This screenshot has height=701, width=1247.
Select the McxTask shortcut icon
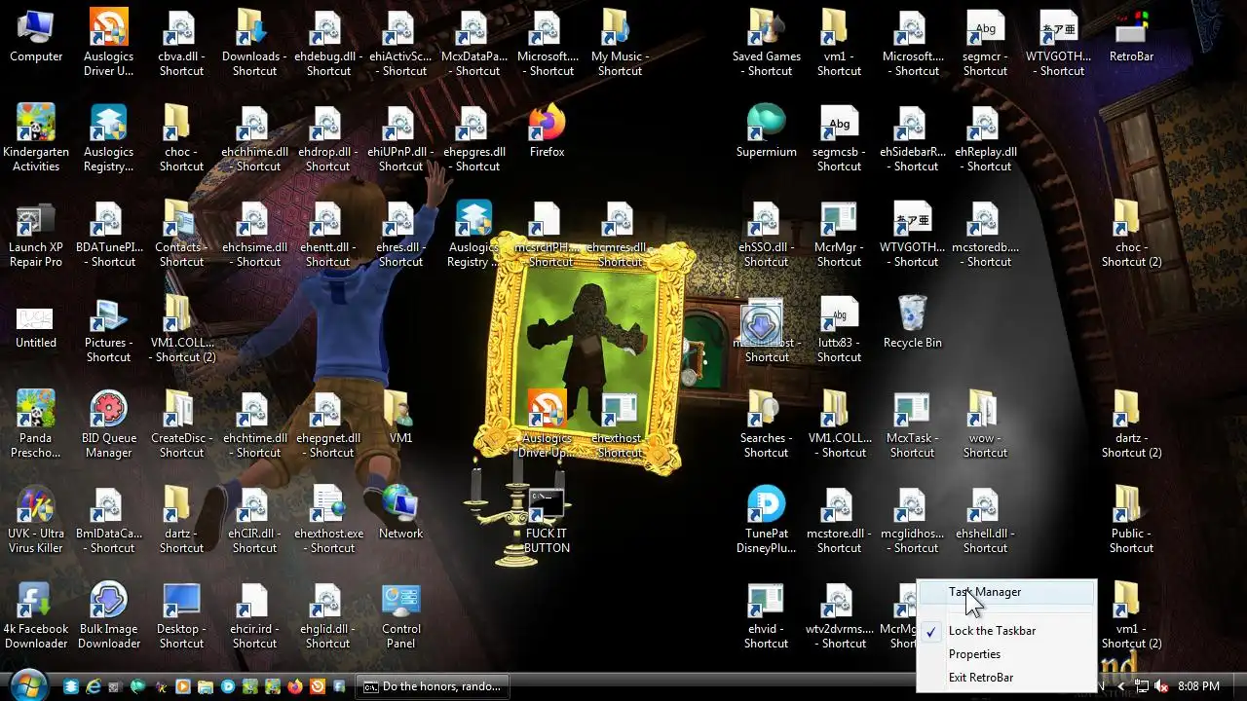click(912, 425)
